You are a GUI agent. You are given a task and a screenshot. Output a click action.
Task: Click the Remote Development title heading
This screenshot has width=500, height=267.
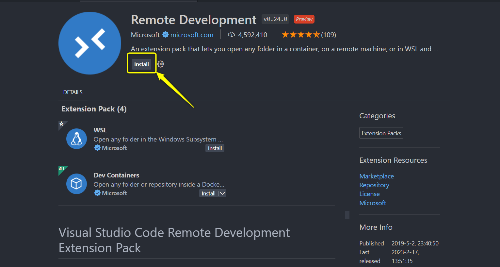click(194, 20)
